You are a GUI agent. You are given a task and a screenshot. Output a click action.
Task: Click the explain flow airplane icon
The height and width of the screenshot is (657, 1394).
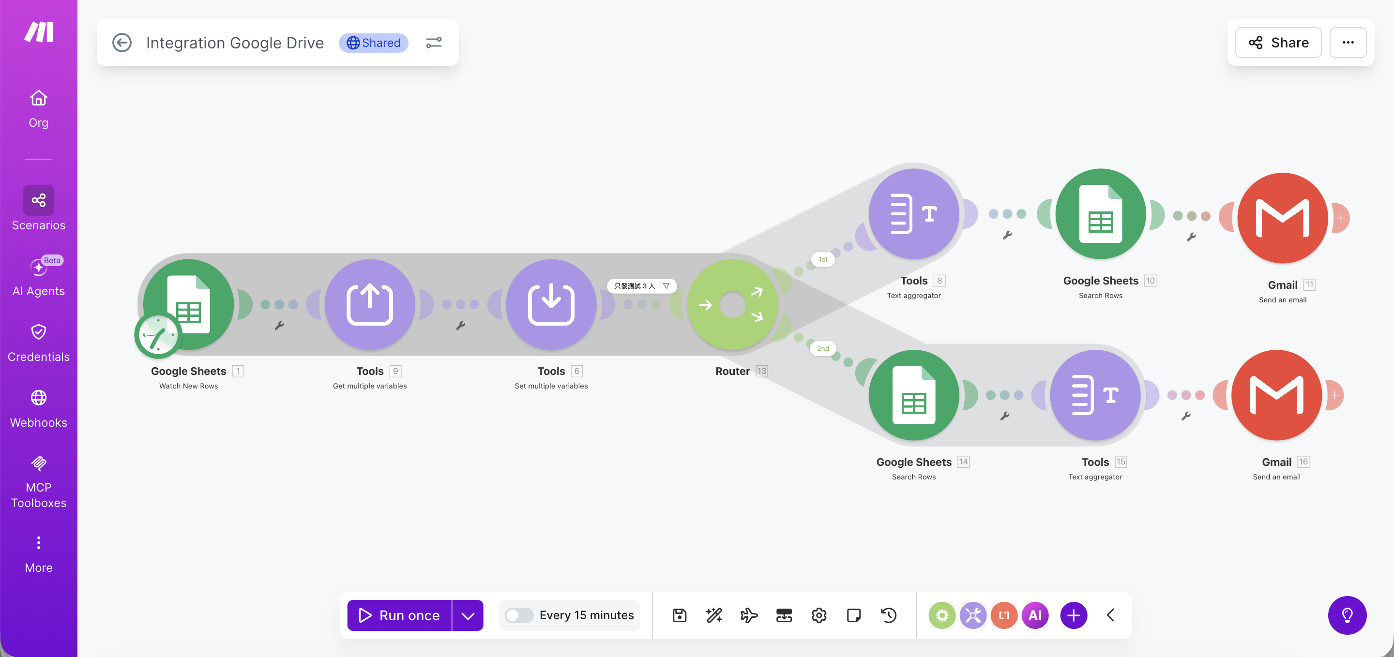pyautogui.click(x=749, y=615)
